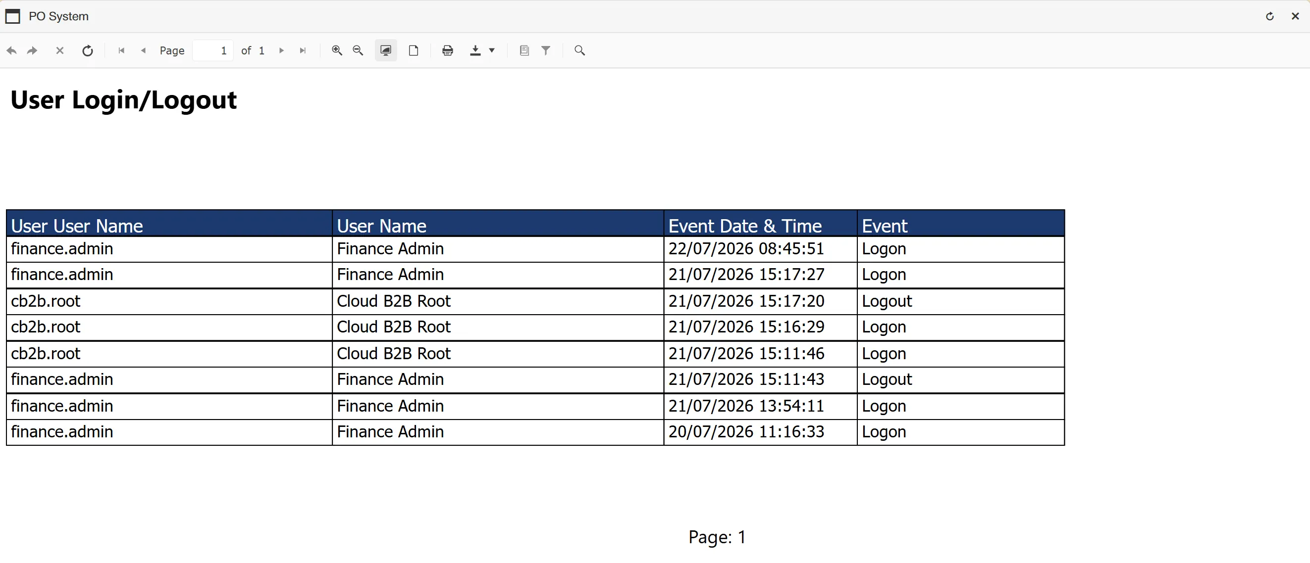Reload the PO System window via title bar
This screenshot has width=1310, height=563.
click(1270, 16)
